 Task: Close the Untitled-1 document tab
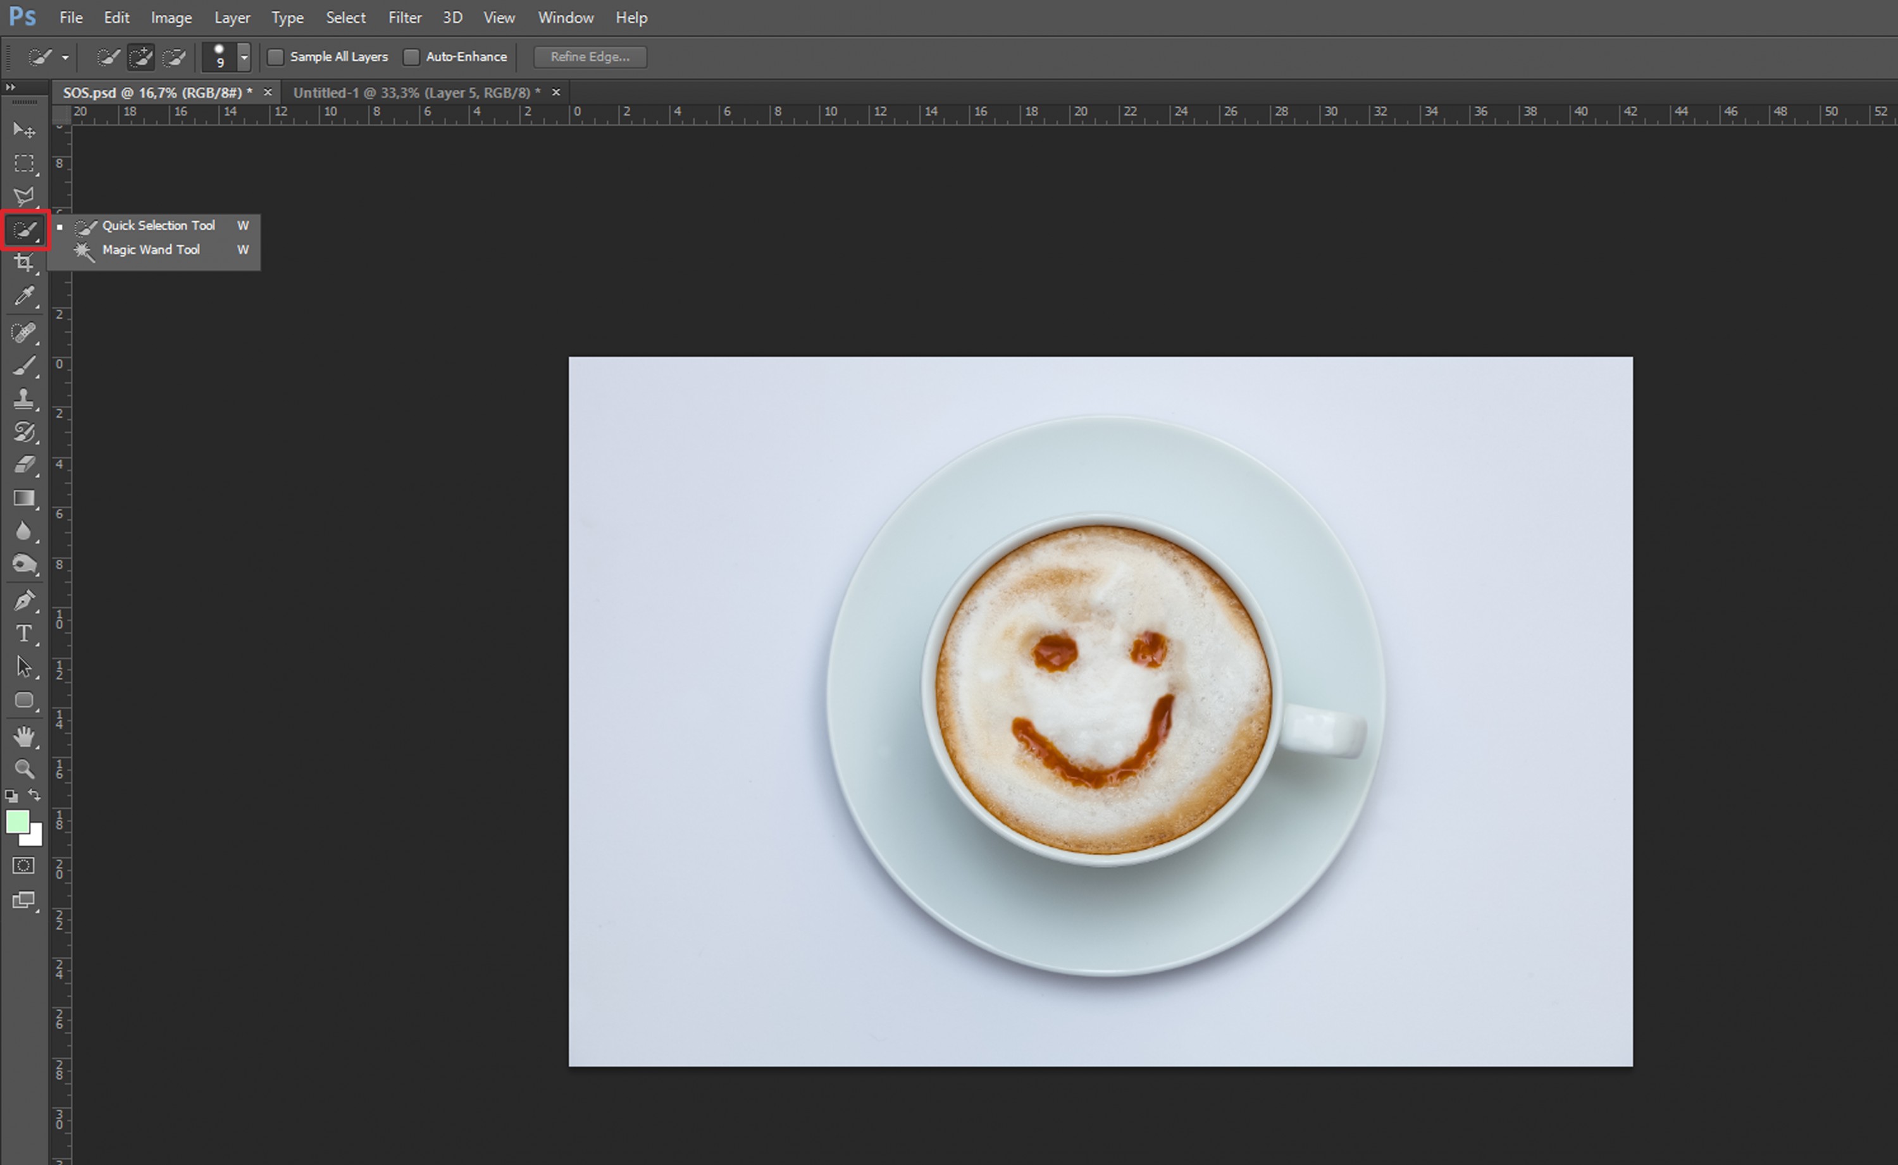556,92
